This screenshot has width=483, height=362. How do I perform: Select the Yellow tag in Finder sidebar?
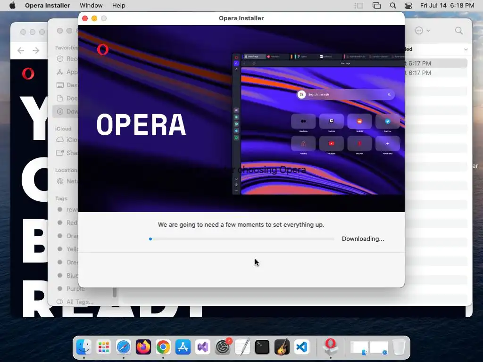point(67,249)
